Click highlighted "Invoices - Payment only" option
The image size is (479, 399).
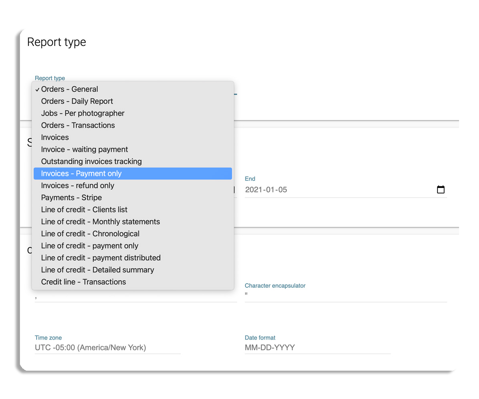click(x=81, y=174)
